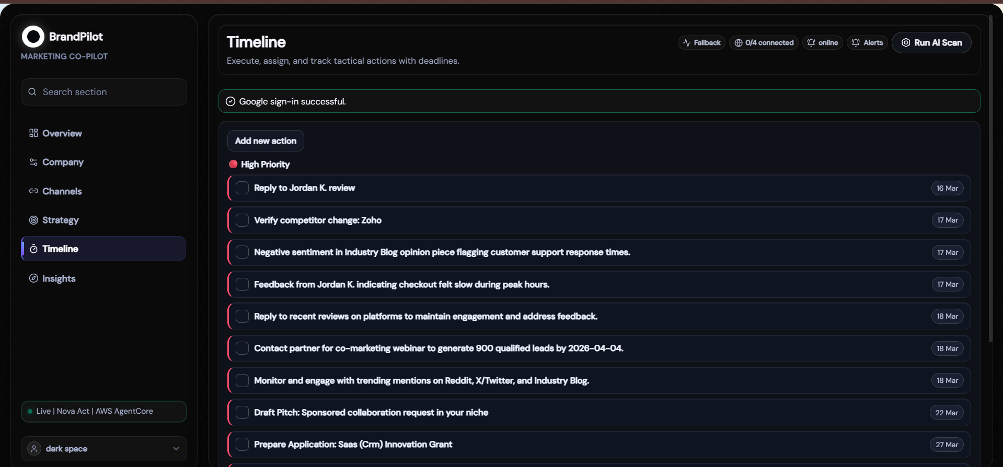This screenshot has width=1003, height=467.
Task: Click 17 Mar badge on Feedback from Jordan task
Action: (x=948, y=284)
